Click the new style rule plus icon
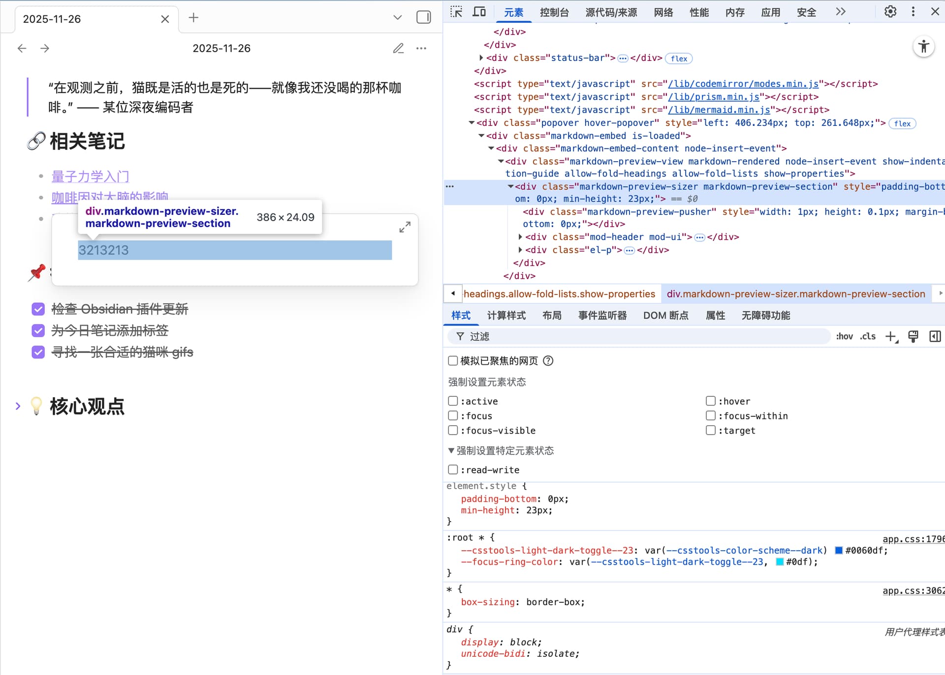945x675 pixels. pyautogui.click(x=890, y=336)
